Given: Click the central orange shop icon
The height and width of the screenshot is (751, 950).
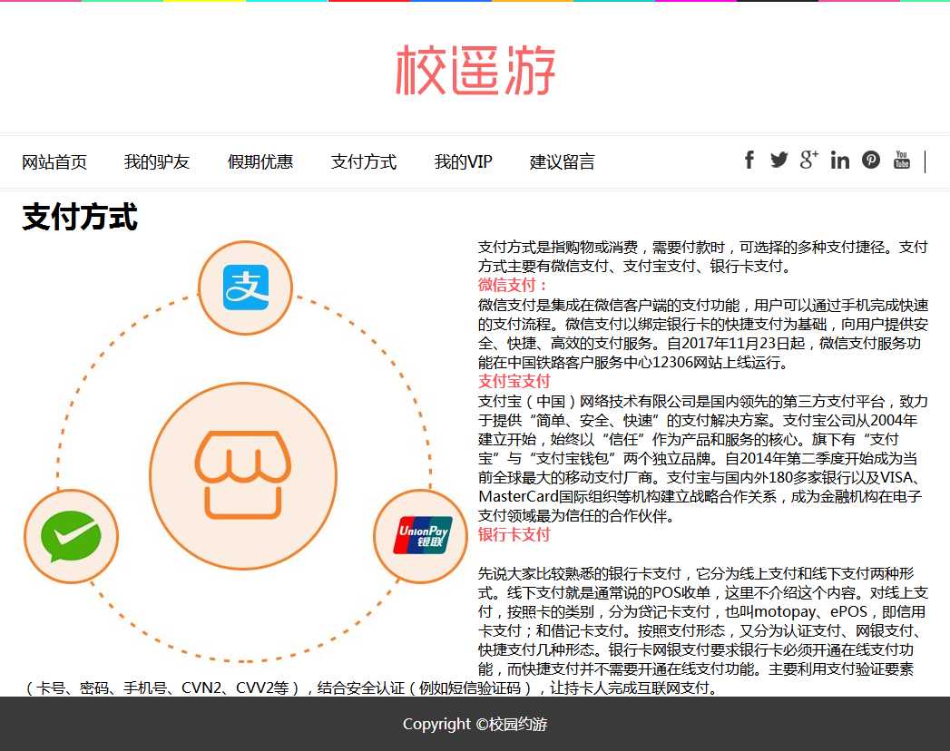Looking at the screenshot, I should coord(243,476).
